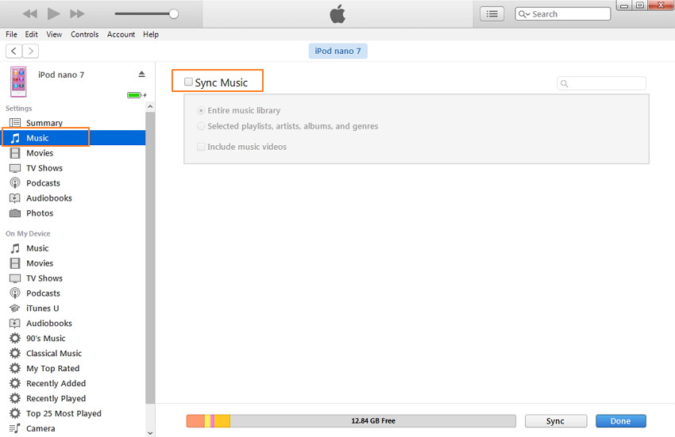Click the eject icon beside iPod nano 7
This screenshot has height=437, width=675.
pyautogui.click(x=141, y=75)
